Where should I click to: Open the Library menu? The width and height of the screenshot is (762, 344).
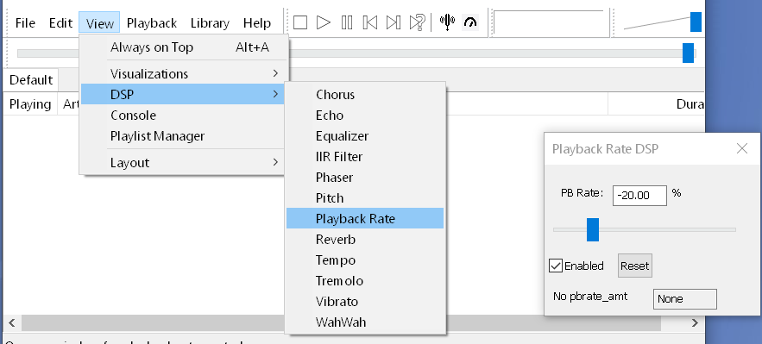(210, 22)
